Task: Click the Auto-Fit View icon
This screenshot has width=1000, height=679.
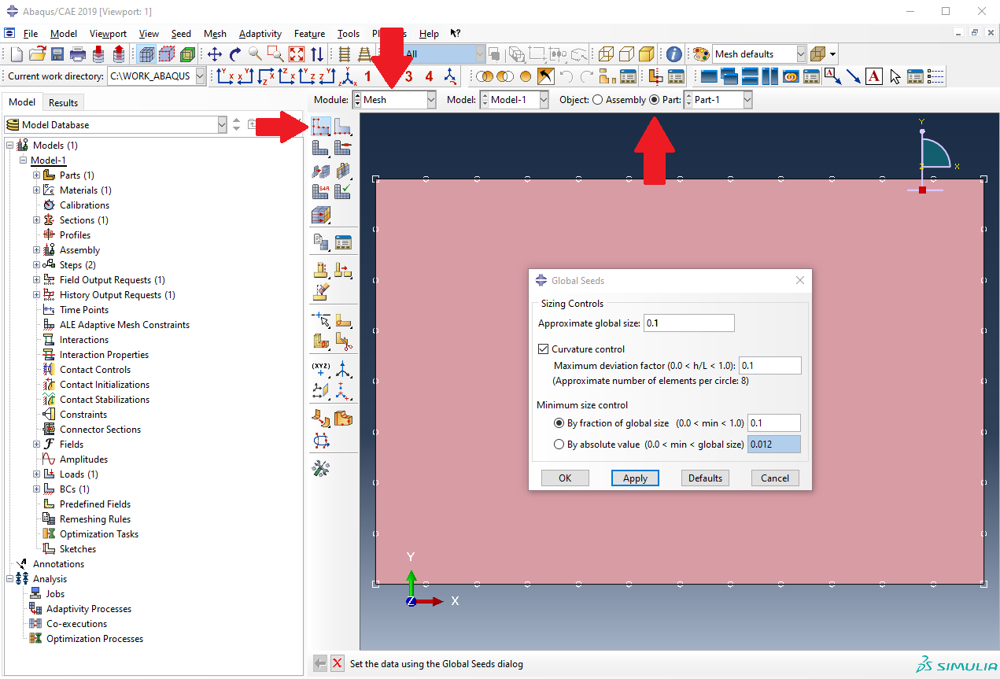Action: click(297, 54)
